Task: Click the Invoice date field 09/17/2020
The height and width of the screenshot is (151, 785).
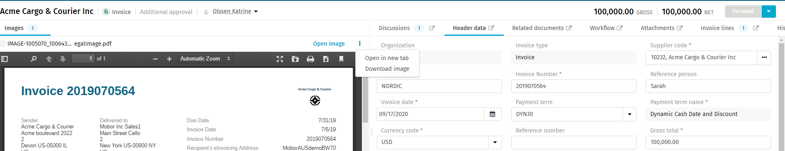Action: pyautogui.click(x=430, y=114)
